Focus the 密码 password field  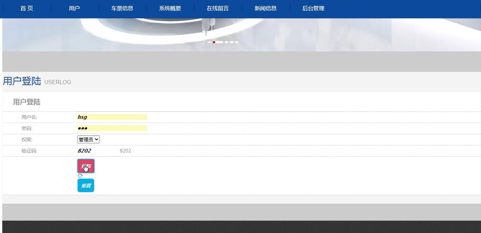(112, 128)
